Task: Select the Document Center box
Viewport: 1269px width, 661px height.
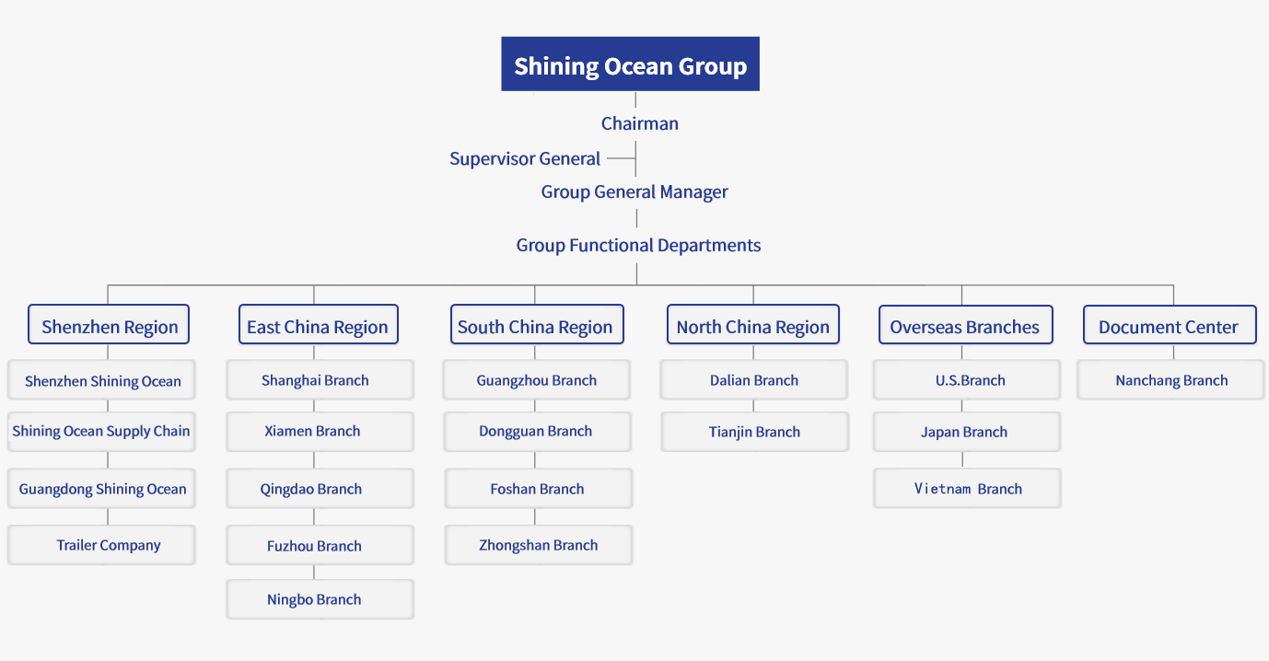Action: (x=1169, y=326)
